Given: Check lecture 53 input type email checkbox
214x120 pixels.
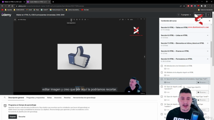Looking at the screenshot, I should [162, 97].
